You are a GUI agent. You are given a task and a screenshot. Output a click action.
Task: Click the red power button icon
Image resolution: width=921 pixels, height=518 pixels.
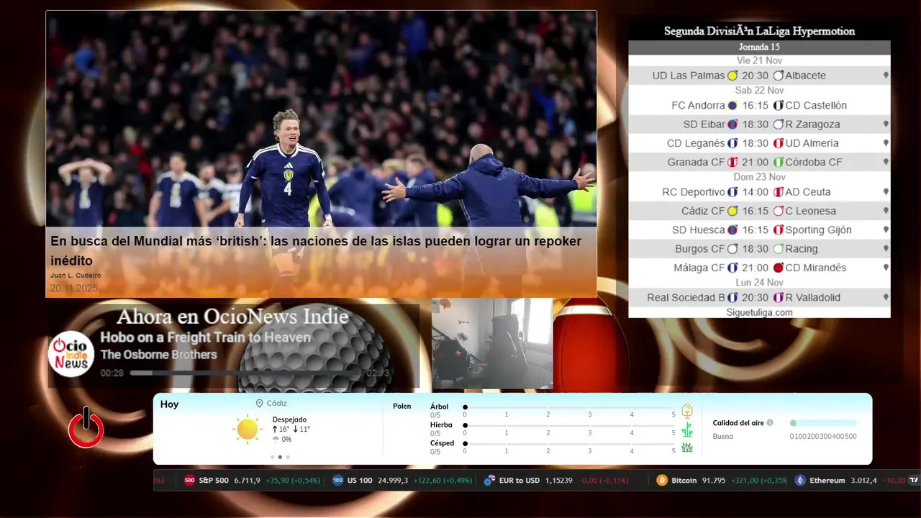(86, 427)
